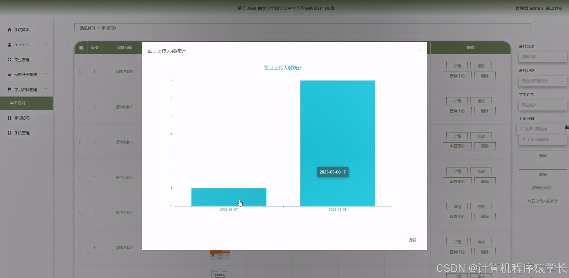Image resolution: width=569 pixels, height=278 pixels.
Task: Click the person icon beside 个人中心
Action: click(10, 45)
